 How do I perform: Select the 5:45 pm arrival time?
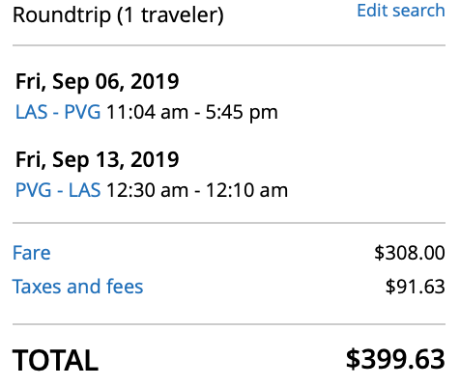pos(242,113)
